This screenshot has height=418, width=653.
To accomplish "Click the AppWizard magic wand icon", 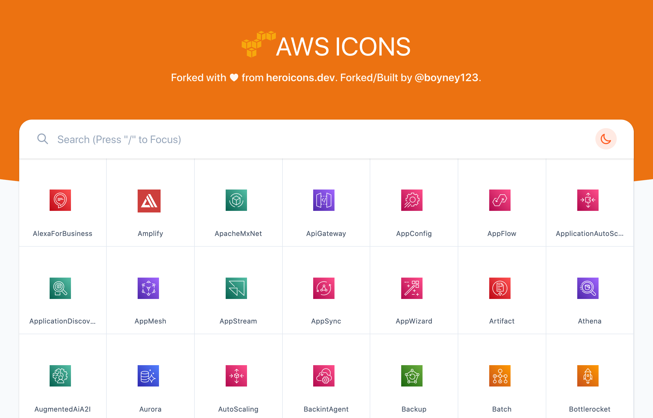I will coord(412,289).
